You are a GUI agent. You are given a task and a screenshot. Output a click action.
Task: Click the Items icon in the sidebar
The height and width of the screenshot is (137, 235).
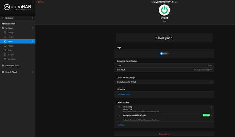5,41
